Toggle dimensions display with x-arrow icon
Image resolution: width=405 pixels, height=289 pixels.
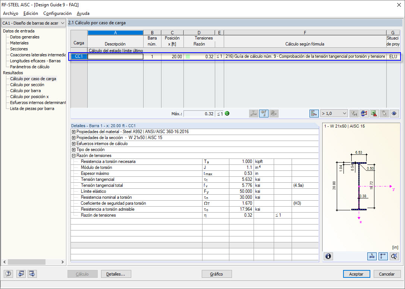tap(372, 256)
